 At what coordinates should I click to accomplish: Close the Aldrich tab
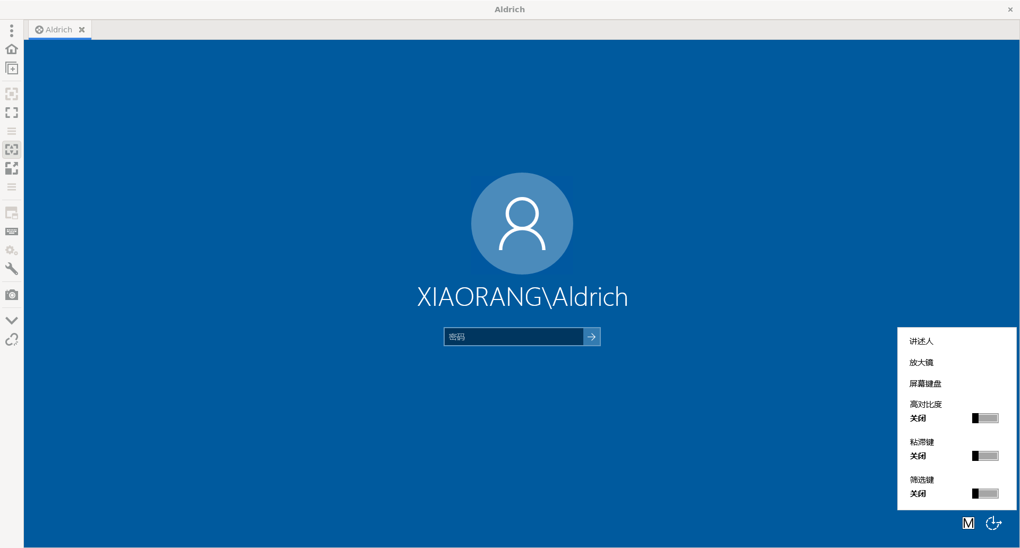coord(82,30)
